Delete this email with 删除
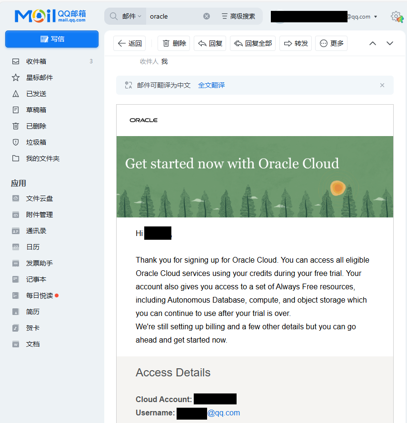 174,43
